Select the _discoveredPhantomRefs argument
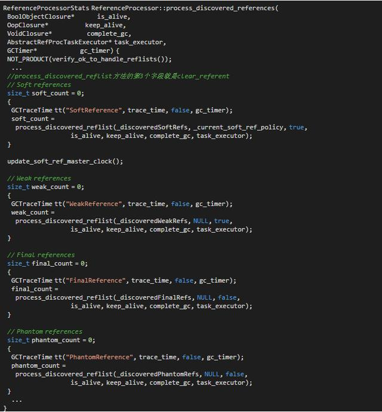Viewport: 382px width, 412px height. (158, 374)
